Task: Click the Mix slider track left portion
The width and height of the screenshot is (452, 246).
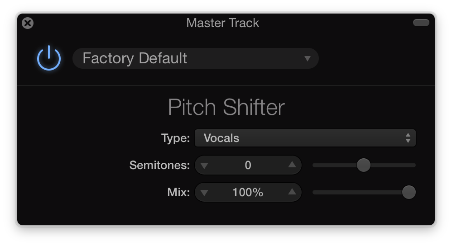Action: (357, 192)
